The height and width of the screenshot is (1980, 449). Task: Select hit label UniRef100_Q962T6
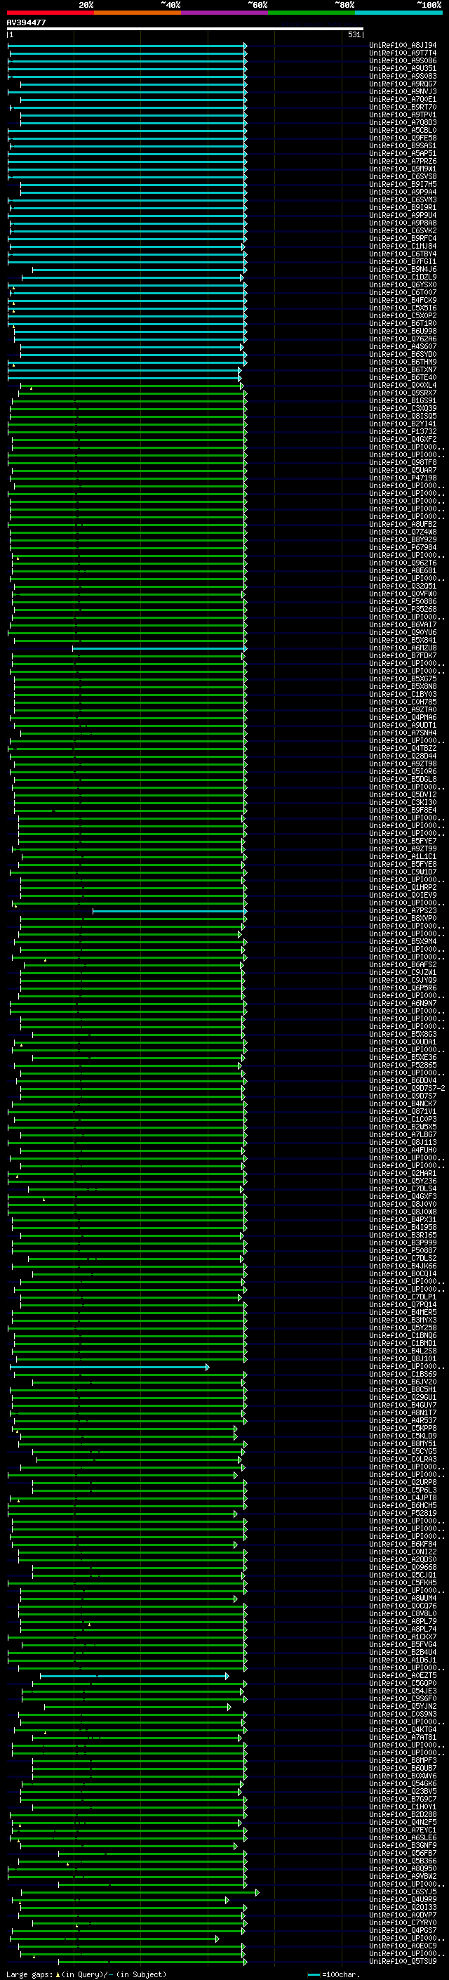(x=403, y=563)
